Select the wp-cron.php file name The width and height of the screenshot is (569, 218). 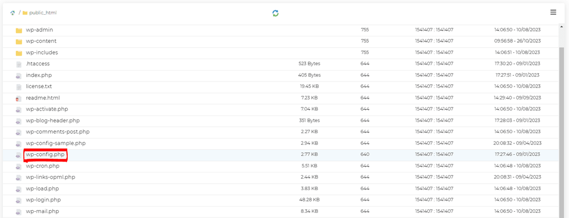43,166
